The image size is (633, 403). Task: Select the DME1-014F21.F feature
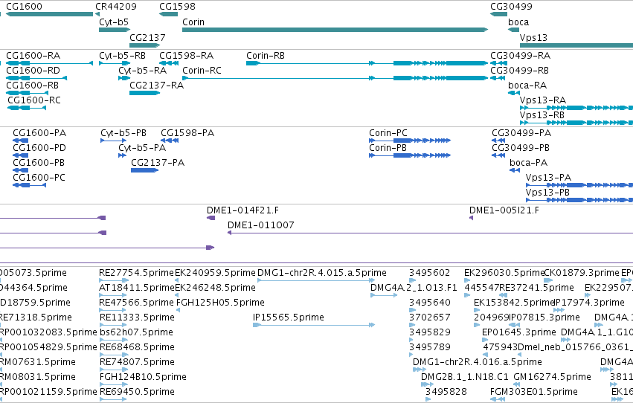[x=211, y=218]
